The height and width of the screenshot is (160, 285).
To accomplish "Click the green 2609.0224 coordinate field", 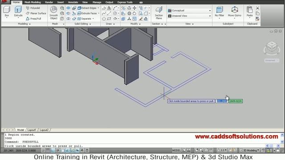I will (x=236, y=101).
